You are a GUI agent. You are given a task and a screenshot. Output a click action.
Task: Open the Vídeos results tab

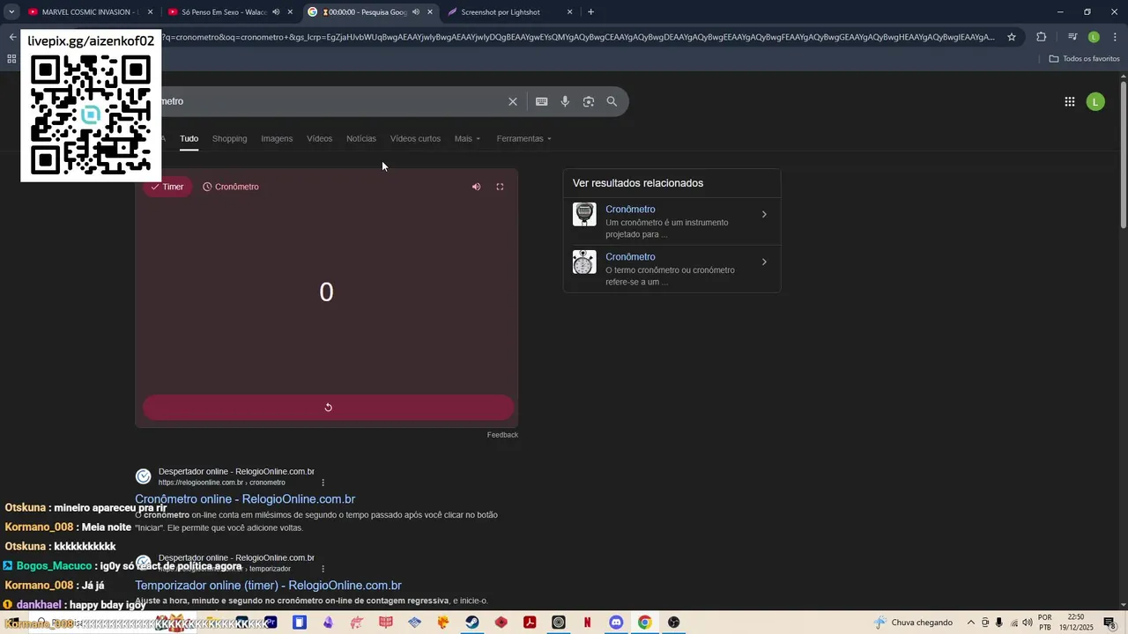(319, 139)
